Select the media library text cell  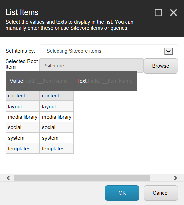tap(57, 117)
